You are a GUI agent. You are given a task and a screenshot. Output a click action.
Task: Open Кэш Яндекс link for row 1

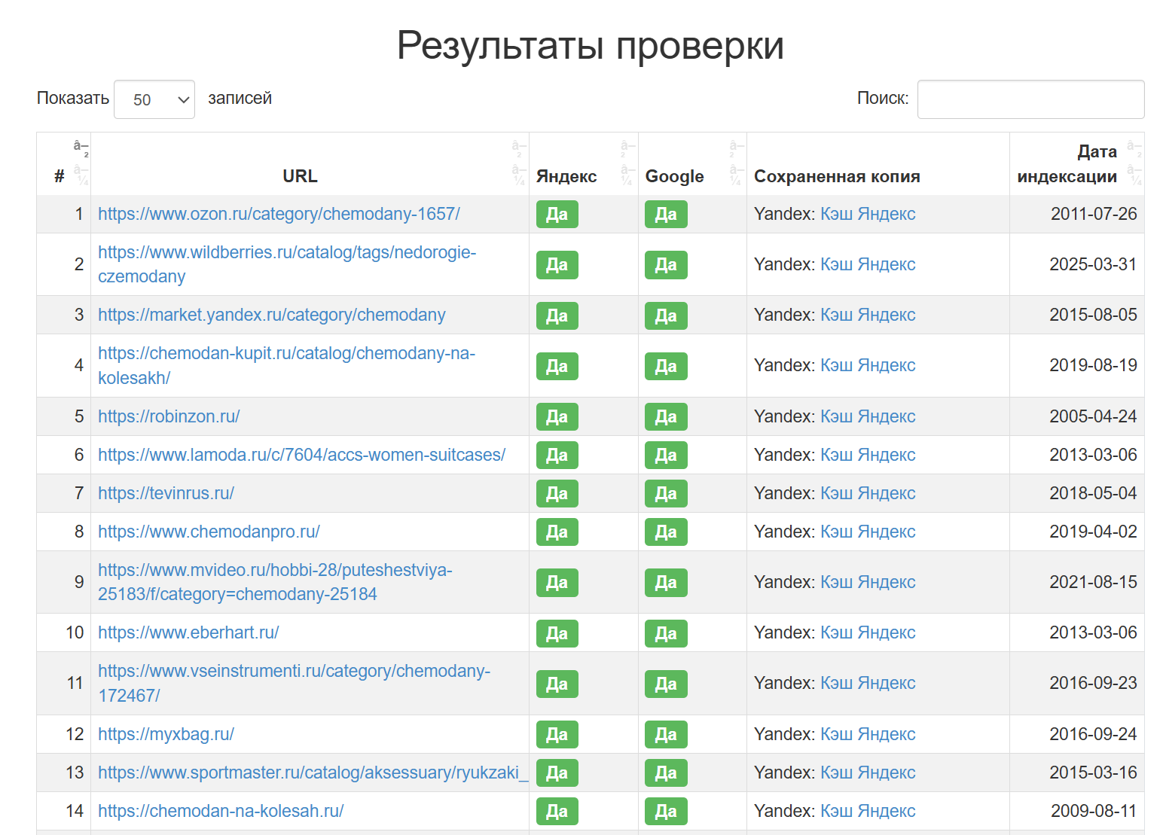click(x=868, y=214)
